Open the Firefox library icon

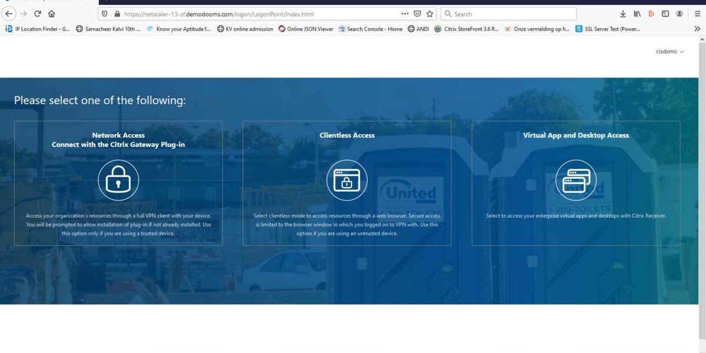637,14
